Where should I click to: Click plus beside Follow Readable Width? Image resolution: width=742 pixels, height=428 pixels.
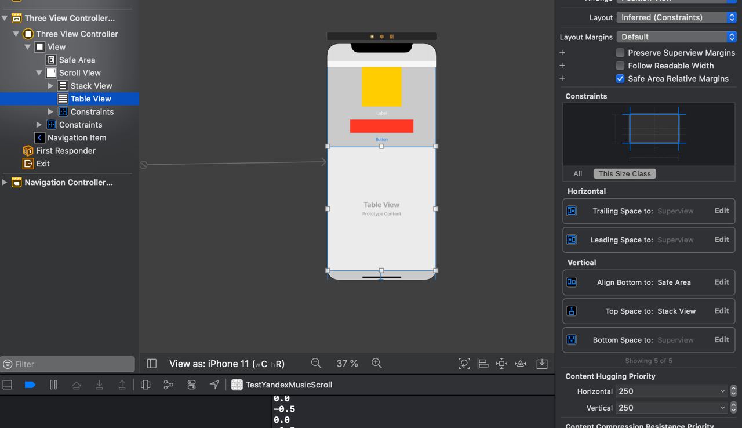click(562, 66)
